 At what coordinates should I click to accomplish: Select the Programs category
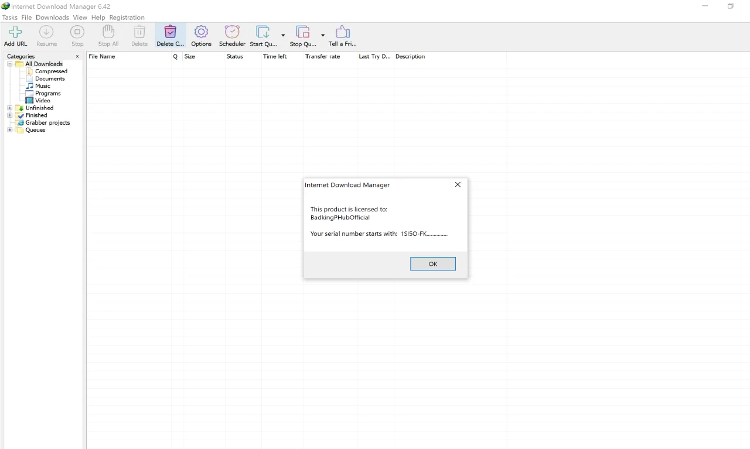[48, 93]
